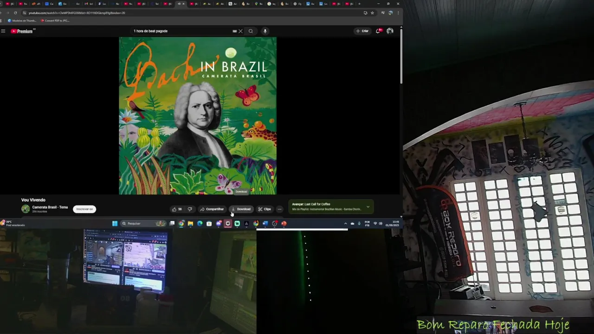Show hidden system tray icons chevron

tap(345, 224)
